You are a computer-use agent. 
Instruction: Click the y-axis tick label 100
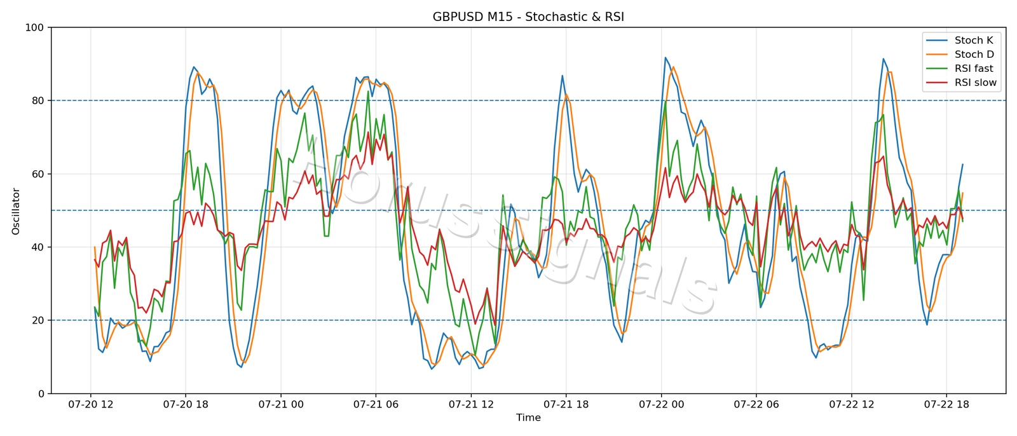pos(34,27)
